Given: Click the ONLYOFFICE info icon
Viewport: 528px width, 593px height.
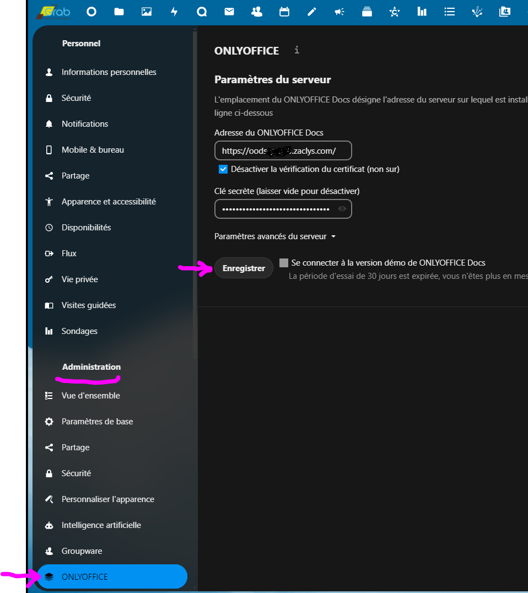Looking at the screenshot, I should click(297, 50).
